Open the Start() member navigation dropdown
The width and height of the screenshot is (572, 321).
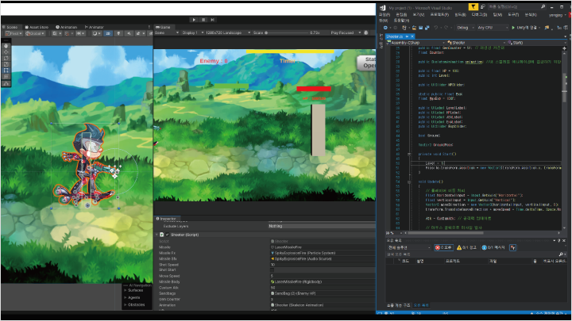536,43
